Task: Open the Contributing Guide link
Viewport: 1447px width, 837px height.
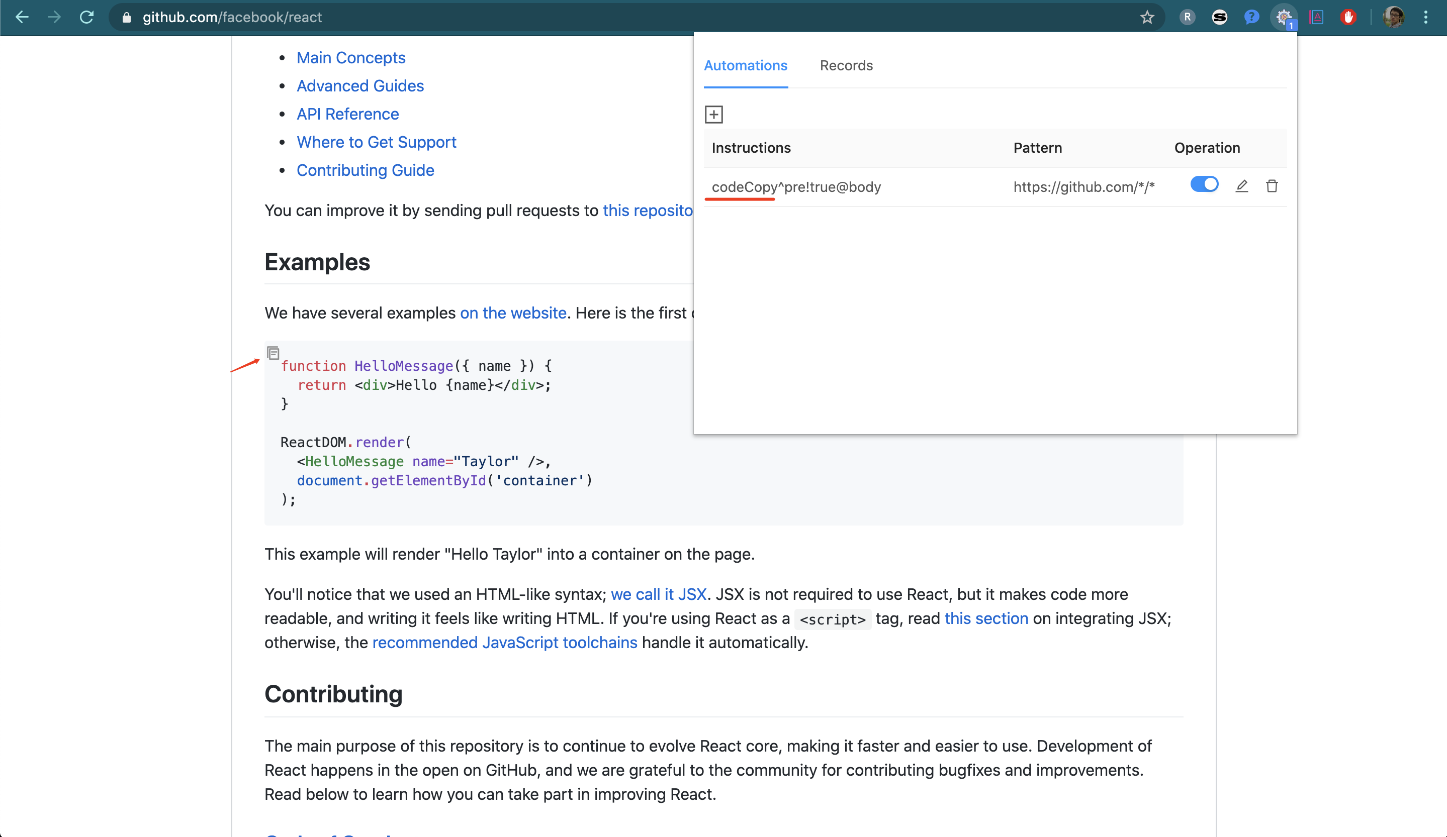Action: click(365, 170)
